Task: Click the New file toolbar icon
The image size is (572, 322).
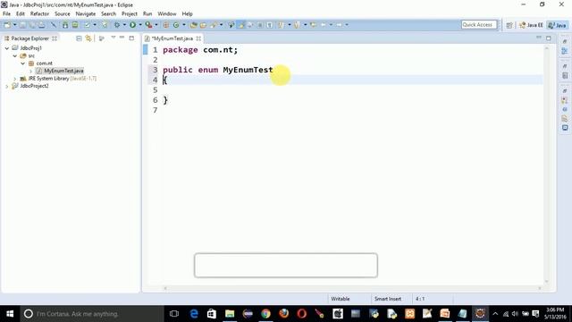Action: point(7,25)
